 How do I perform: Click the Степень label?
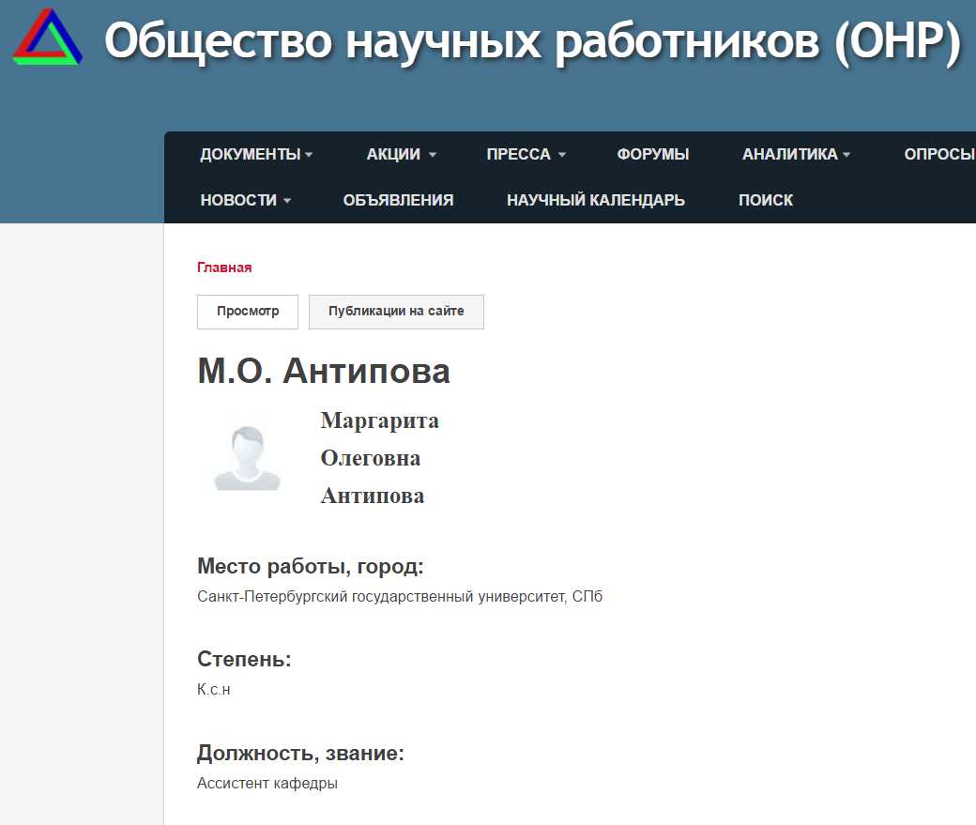[x=244, y=659]
